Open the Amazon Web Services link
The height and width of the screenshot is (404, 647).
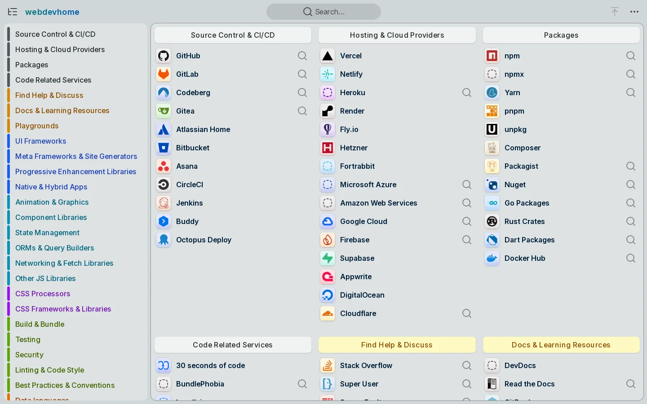tap(379, 203)
